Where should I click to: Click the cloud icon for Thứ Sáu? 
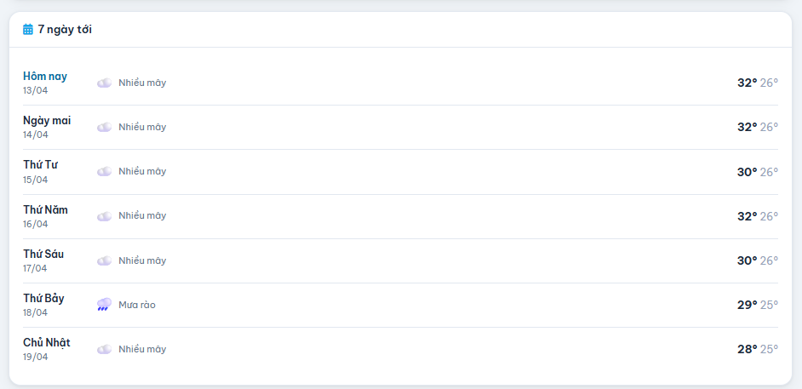(104, 260)
